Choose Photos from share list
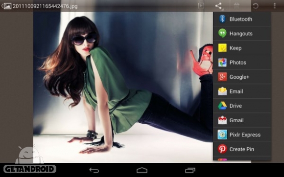The width and height of the screenshot is (284, 177). point(242,63)
